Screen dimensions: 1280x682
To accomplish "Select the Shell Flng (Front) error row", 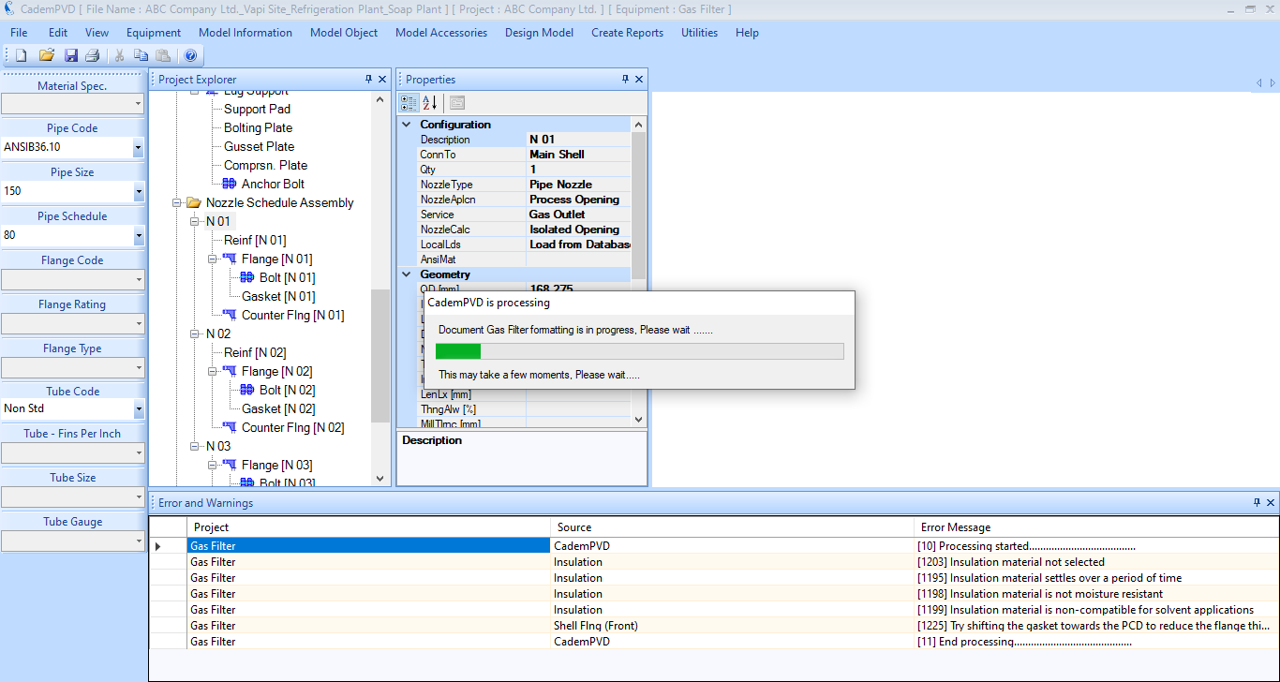I will tap(714, 626).
